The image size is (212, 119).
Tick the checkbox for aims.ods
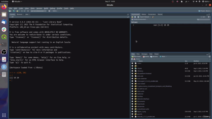[x=132, y=76]
